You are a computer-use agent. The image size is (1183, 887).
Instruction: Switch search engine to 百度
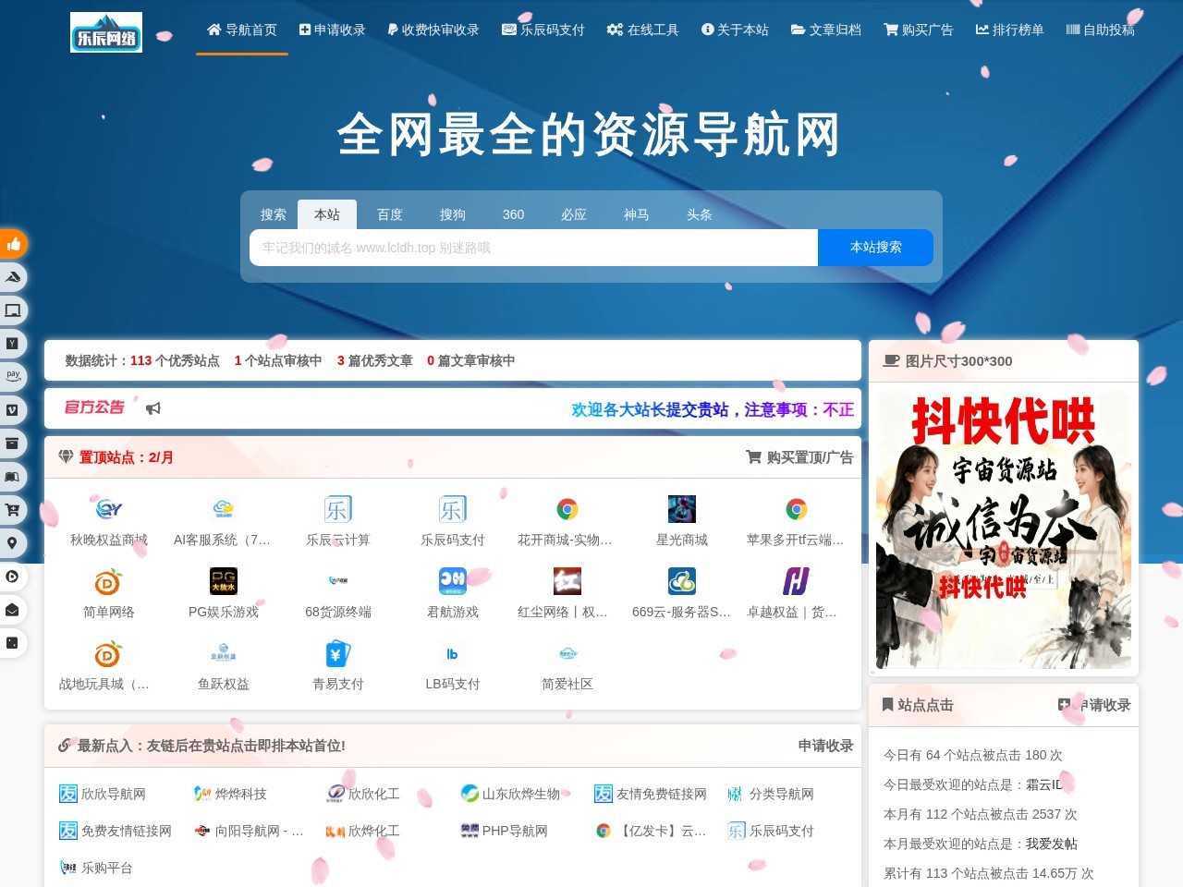[x=390, y=214]
